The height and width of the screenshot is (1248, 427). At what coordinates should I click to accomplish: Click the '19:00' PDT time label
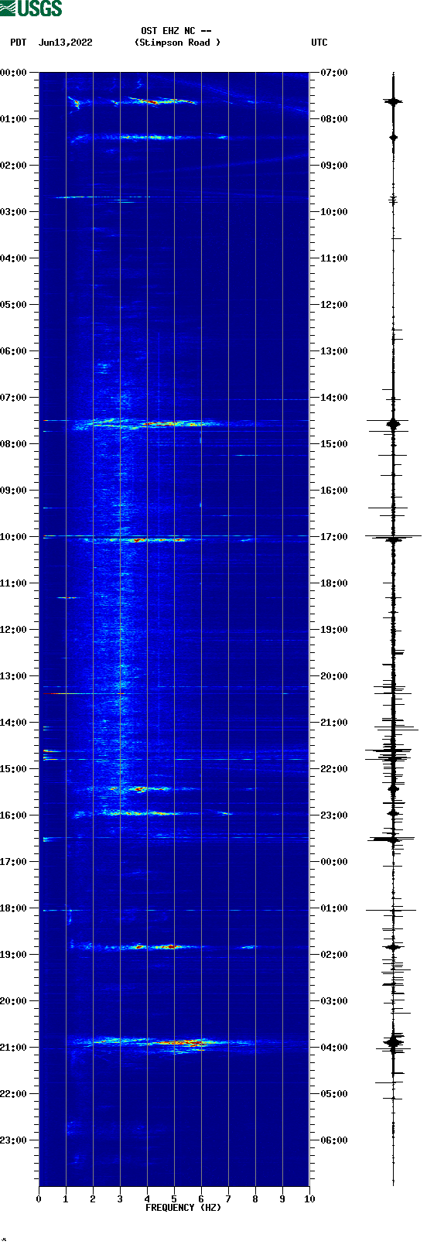coord(13,955)
